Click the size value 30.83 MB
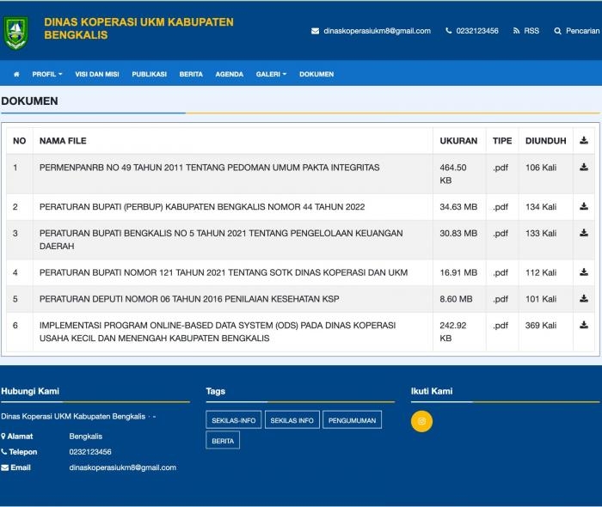 tap(458, 233)
